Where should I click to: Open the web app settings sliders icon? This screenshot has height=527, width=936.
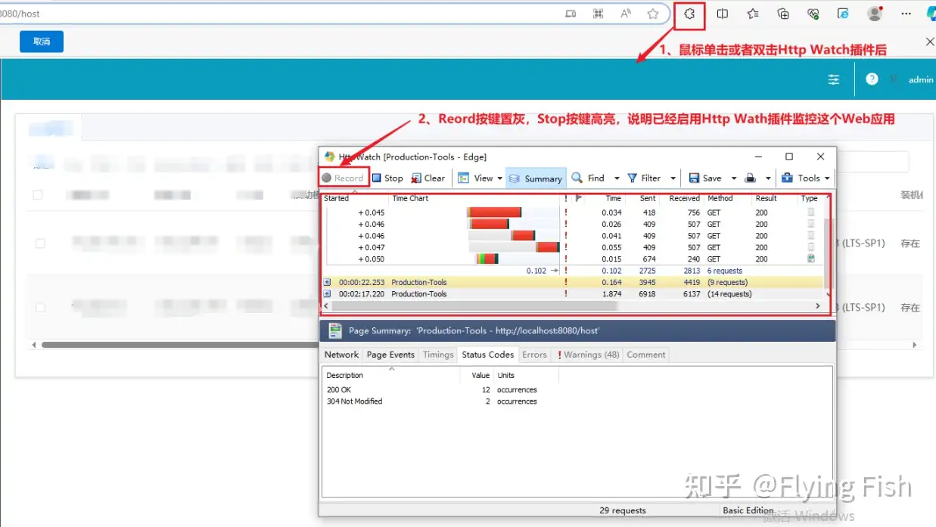834,79
